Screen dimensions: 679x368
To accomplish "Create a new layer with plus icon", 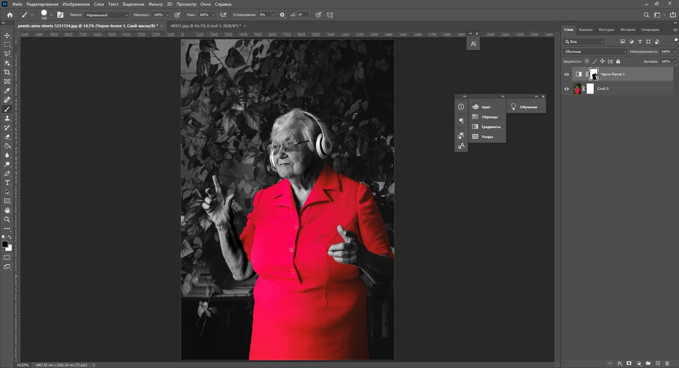I will [x=658, y=363].
